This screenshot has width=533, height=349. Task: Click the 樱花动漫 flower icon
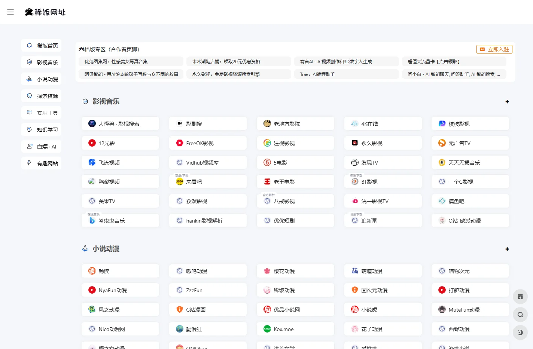[267, 271]
